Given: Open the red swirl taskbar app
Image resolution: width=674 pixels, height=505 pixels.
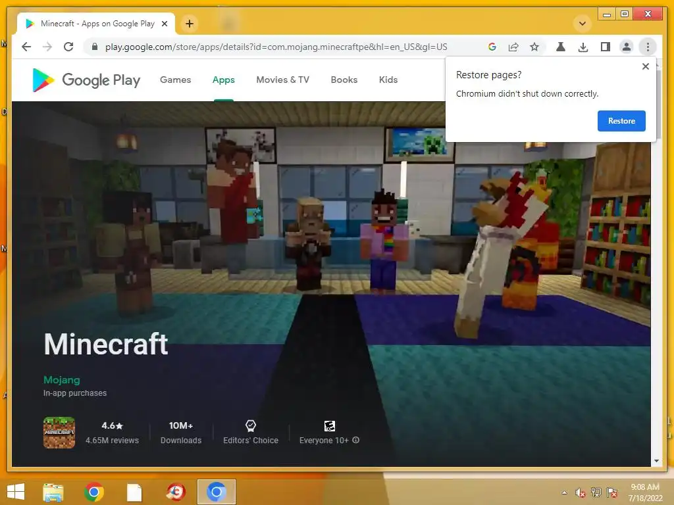Looking at the screenshot, I should point(175,492).
